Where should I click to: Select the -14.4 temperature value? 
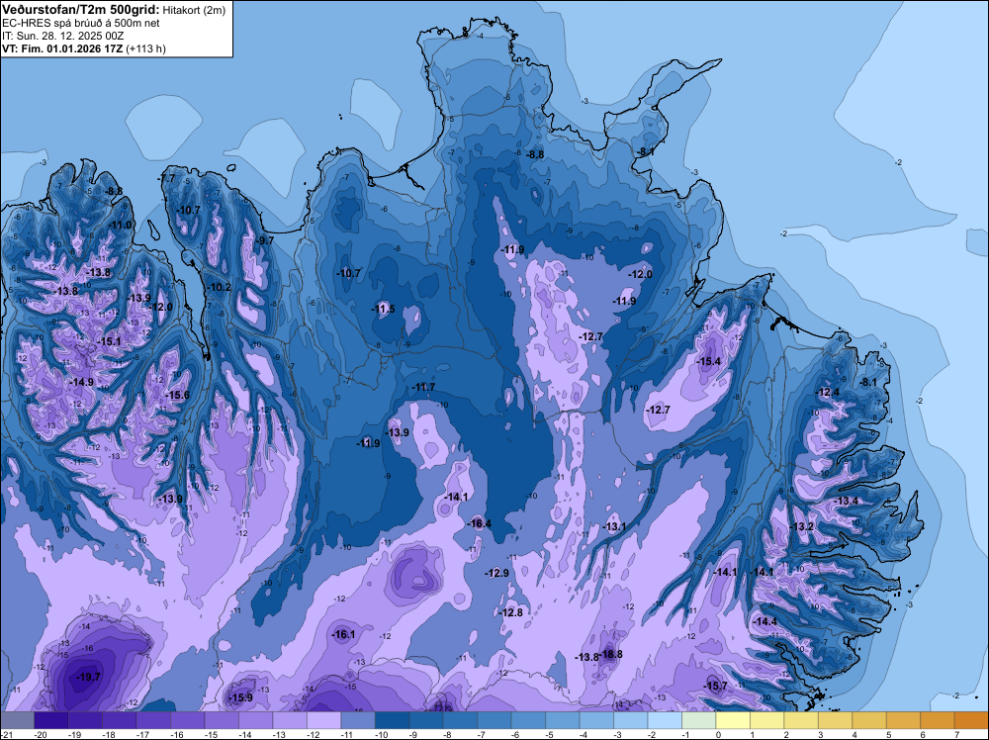click(764, 621)
